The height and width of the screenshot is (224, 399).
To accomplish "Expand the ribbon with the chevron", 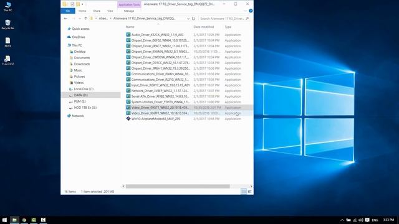I will click(x=245, y=11).
